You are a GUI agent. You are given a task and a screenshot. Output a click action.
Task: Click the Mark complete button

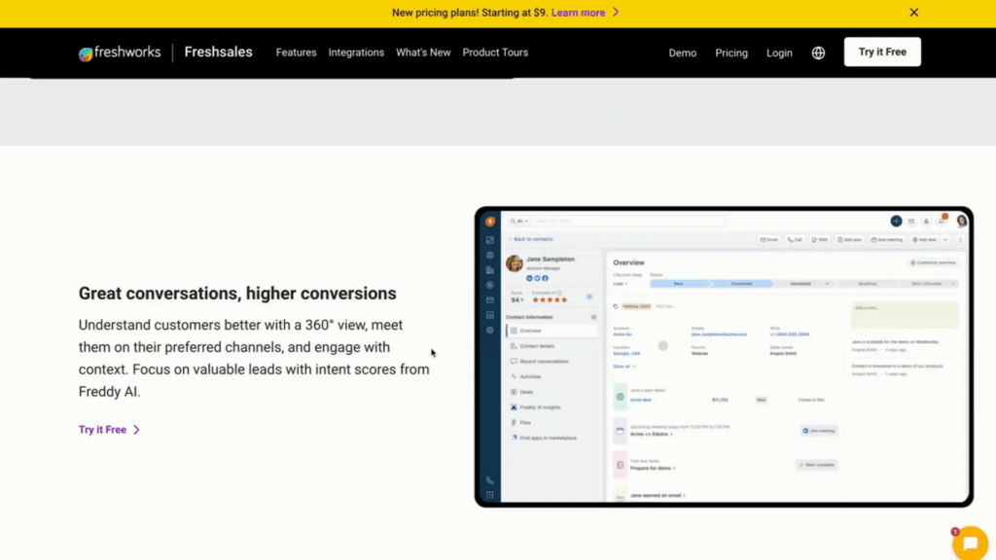(817, 465)
